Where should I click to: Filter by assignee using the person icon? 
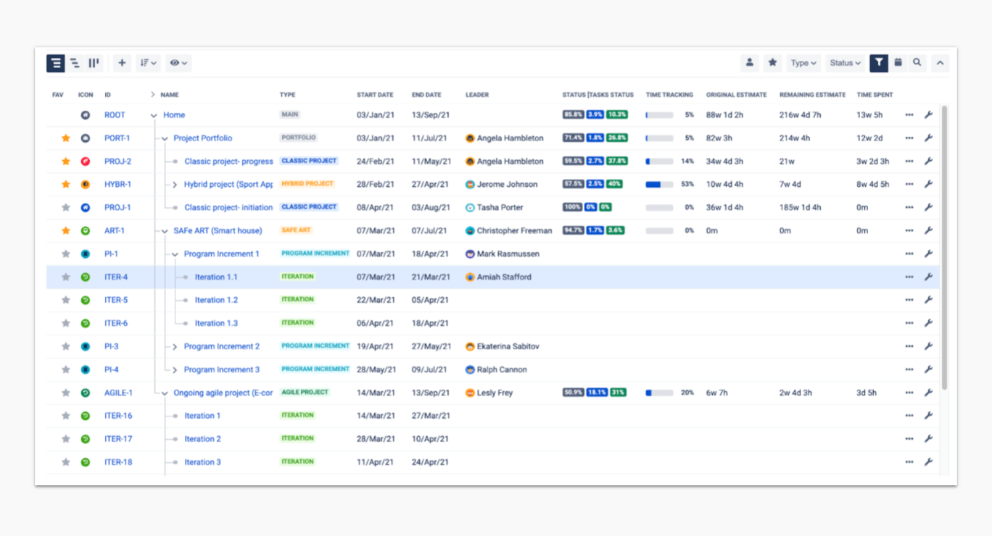click(750, 63)
